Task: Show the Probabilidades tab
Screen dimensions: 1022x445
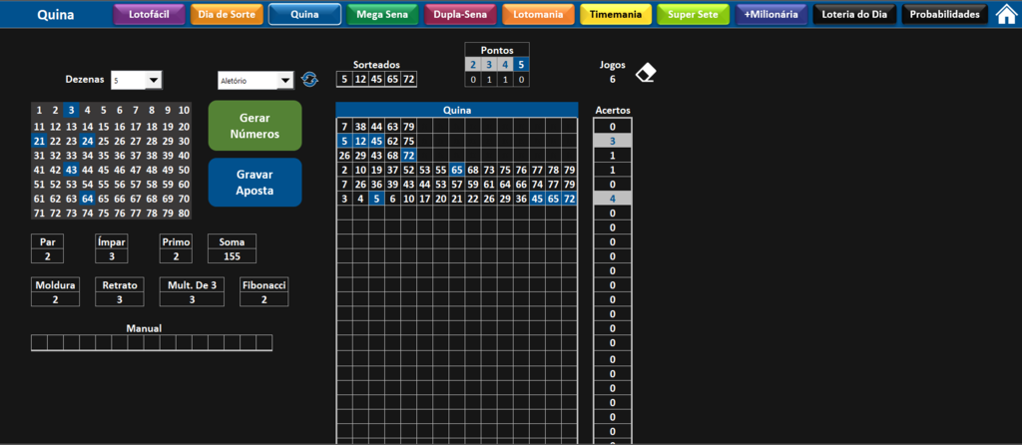Action: pyautogui.click(x=944, y=14)
